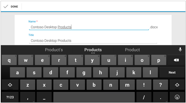Click the Title input field

[x=93, y=41]
